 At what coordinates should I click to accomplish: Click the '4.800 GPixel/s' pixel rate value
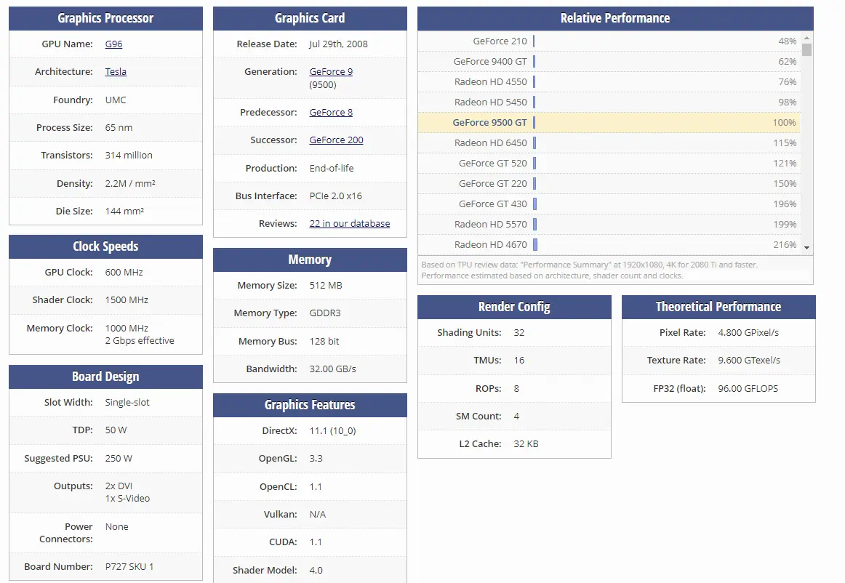click(x=748, y=333)
